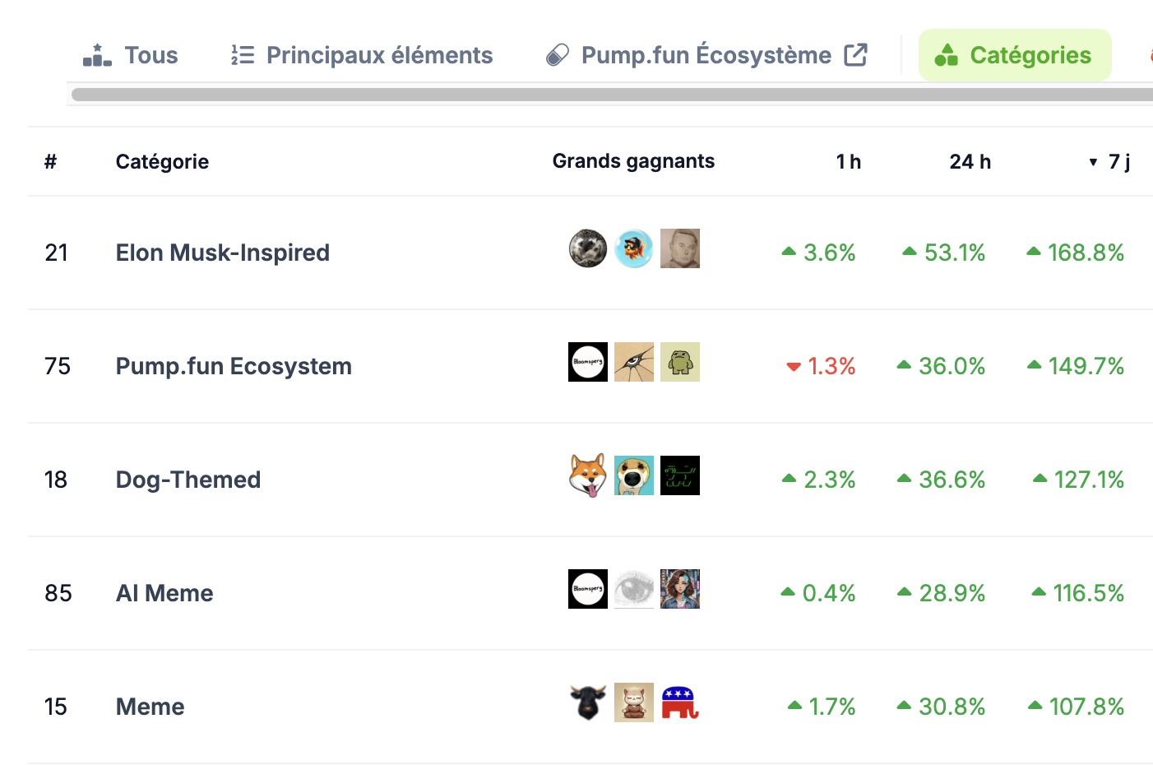Viewport: 1153px width, 765px height.
Task: Click the Grands gagnants column header
Action: click(633, 161)
